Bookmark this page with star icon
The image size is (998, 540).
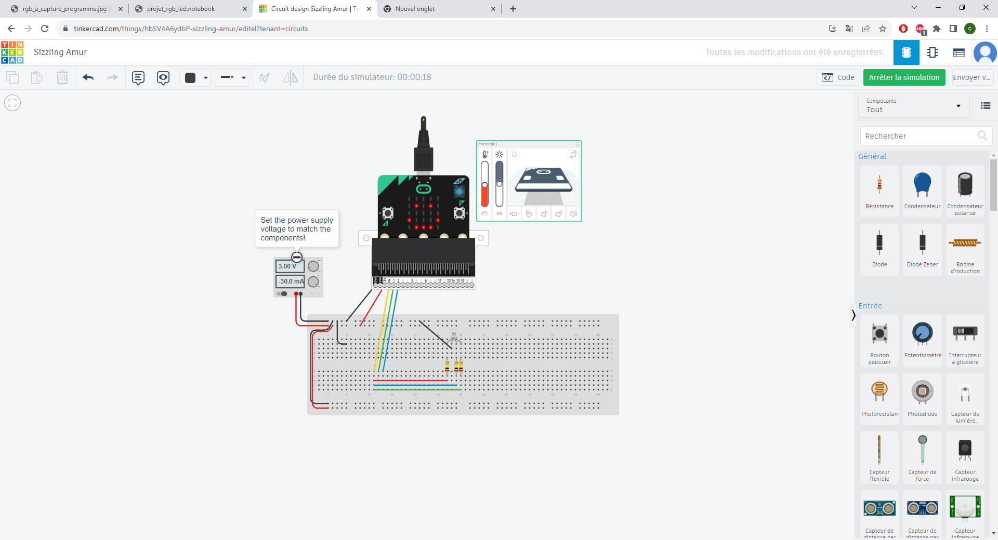(x=883, y=29)
